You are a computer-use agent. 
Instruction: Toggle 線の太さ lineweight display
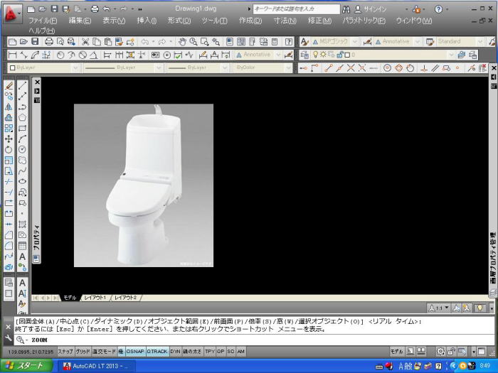click(x=193, y=352)
